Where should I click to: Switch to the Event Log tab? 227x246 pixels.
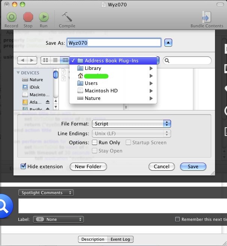(120, 239)
